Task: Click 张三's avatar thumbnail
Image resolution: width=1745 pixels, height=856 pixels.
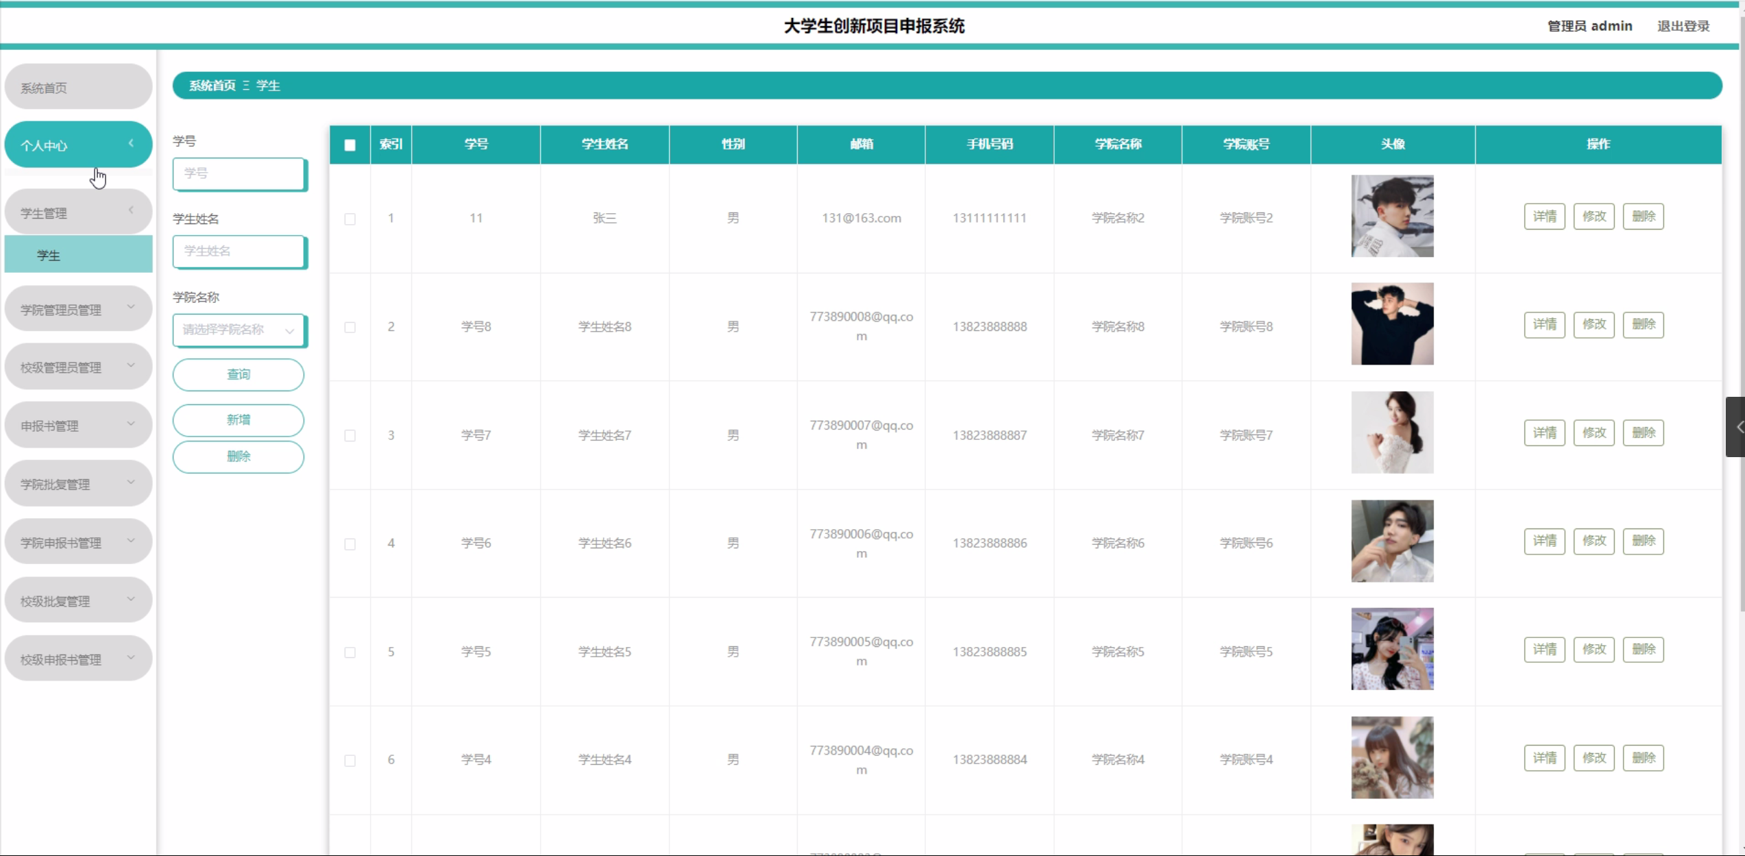Action: [1391, 216]
